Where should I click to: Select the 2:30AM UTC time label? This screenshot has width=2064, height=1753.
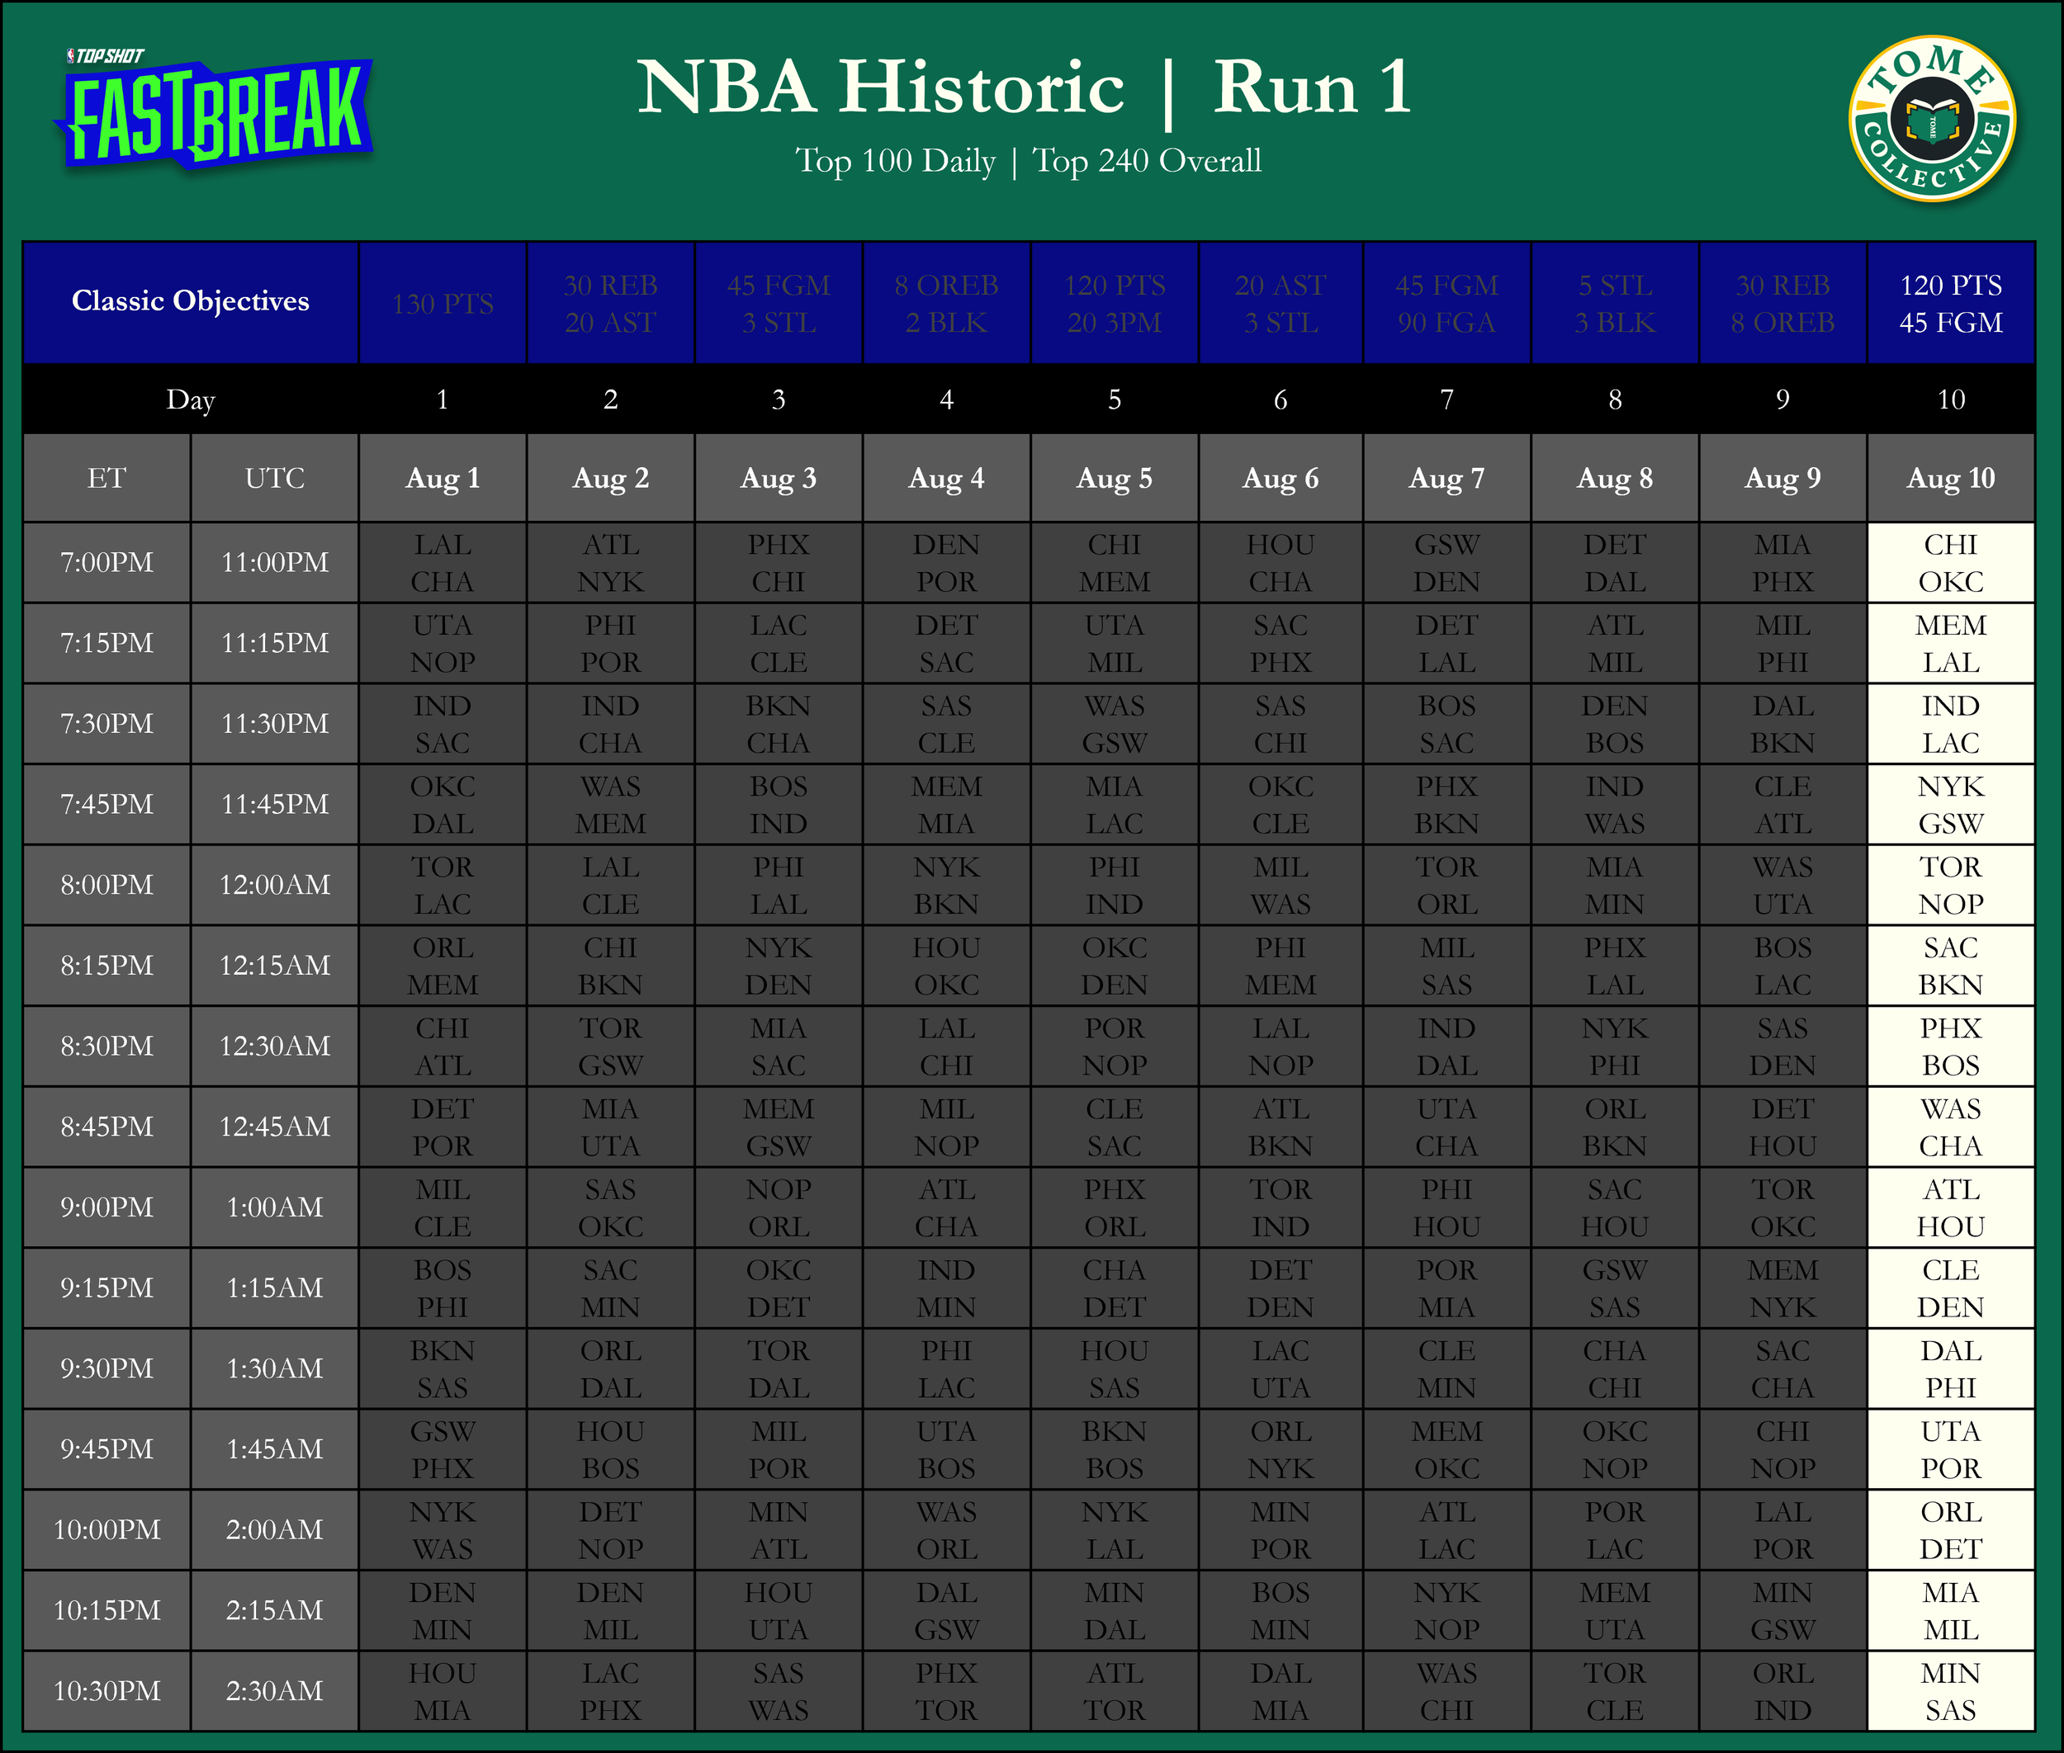274,1691
